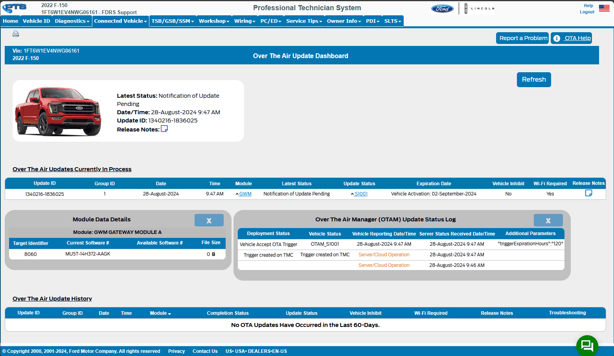Image resolution: width=614 pixels, height=356 pixels.
Task: Open the Connected Vehicle menu
Action: point(120,21)
